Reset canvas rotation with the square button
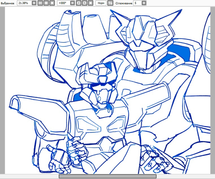Image resolution: width=215 pixels, height=179 pixels. [x=90, y=3]
